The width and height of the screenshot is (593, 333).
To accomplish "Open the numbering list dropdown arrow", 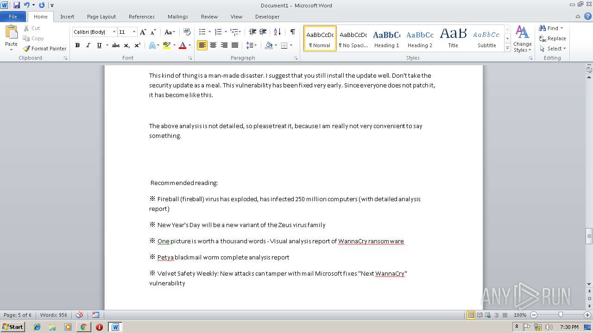I will click(226, 32).
